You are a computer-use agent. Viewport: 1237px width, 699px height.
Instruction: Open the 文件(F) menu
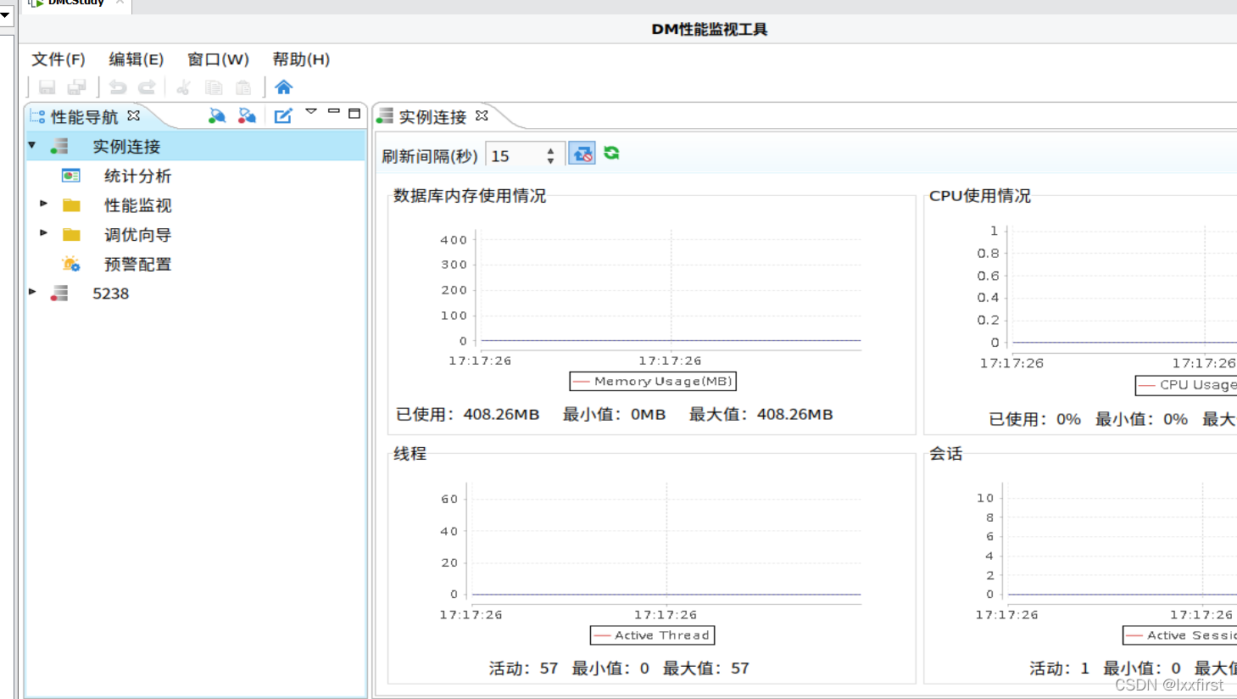[59, 59]
